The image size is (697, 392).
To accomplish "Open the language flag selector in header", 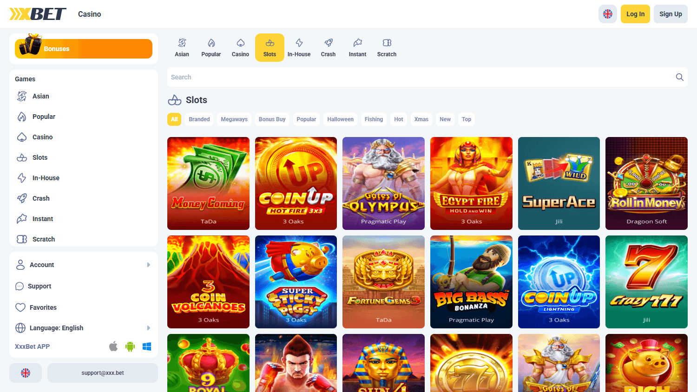I will [608, 14].
